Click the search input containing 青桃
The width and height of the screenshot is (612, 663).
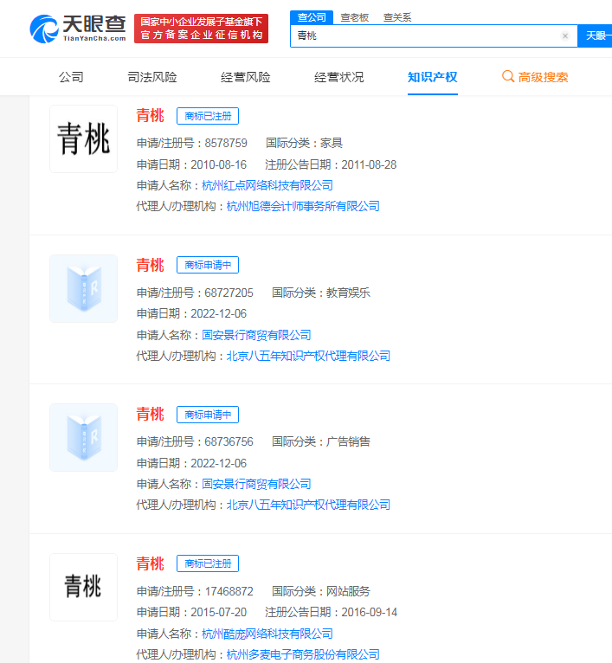[x=424, y=36]
